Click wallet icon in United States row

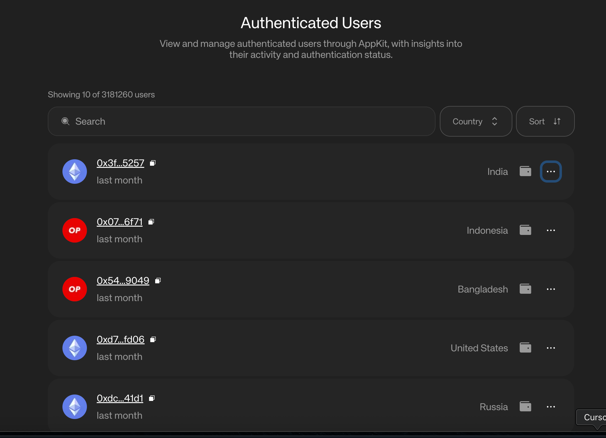point(525,348)
